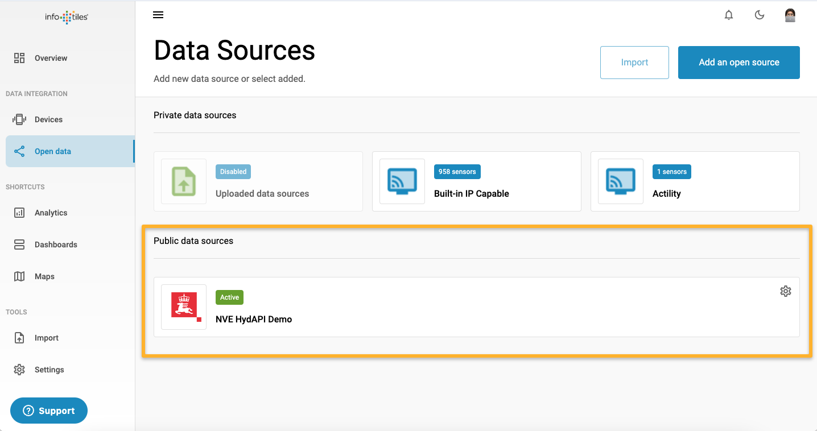This screenshot has width=817, height=431.
Task: Click the notifications bell icon
Action: (729, 15)
